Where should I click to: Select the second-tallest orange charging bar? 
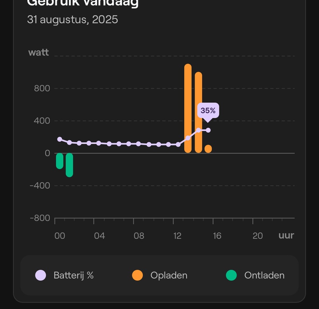198,112
